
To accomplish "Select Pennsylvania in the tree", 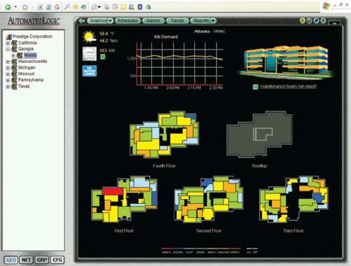I will pyautogui.click(x=31, y=80).
